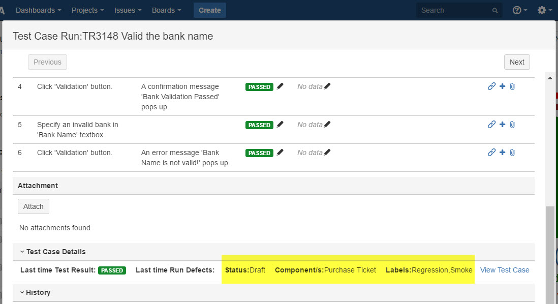This screenshot has height=304, width=558.
Task: Click inside the Search field
Action: [455, 10]
